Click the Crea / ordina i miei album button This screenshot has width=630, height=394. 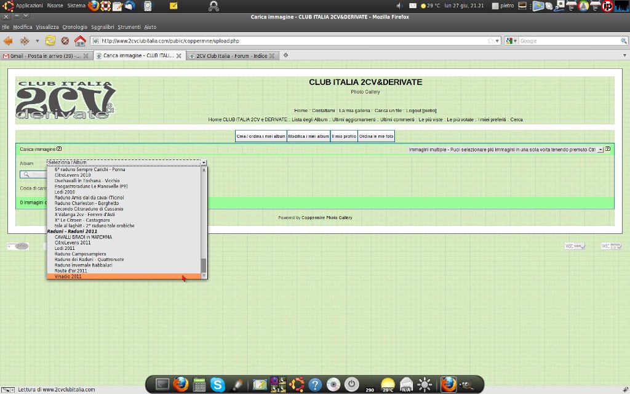261,136
